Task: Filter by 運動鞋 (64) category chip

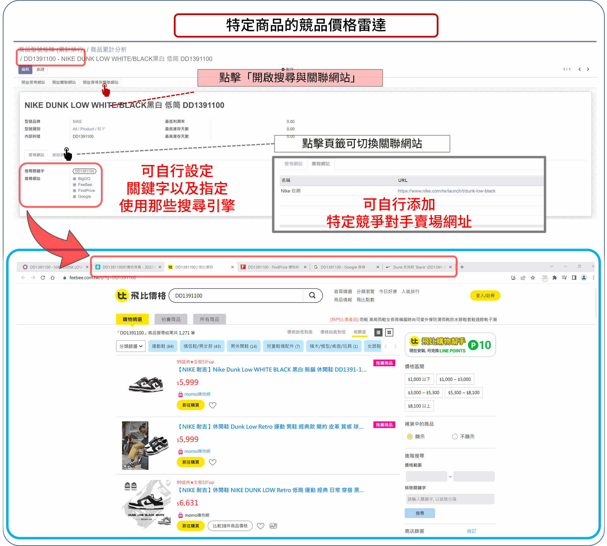Action: (163, 346)
